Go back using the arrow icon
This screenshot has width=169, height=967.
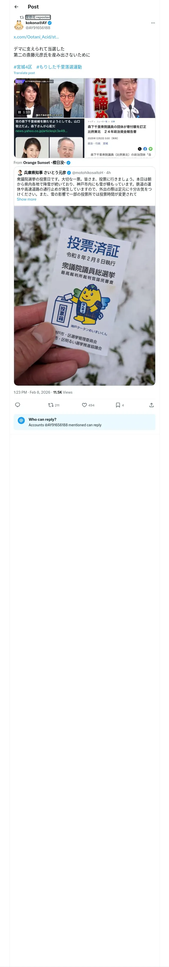[x=16, y=7]
